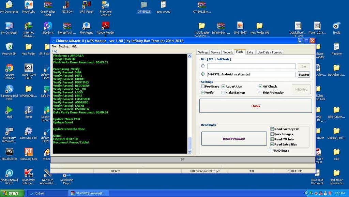Open Gsm Flasher Tools desktop icon

click(48, 5)
